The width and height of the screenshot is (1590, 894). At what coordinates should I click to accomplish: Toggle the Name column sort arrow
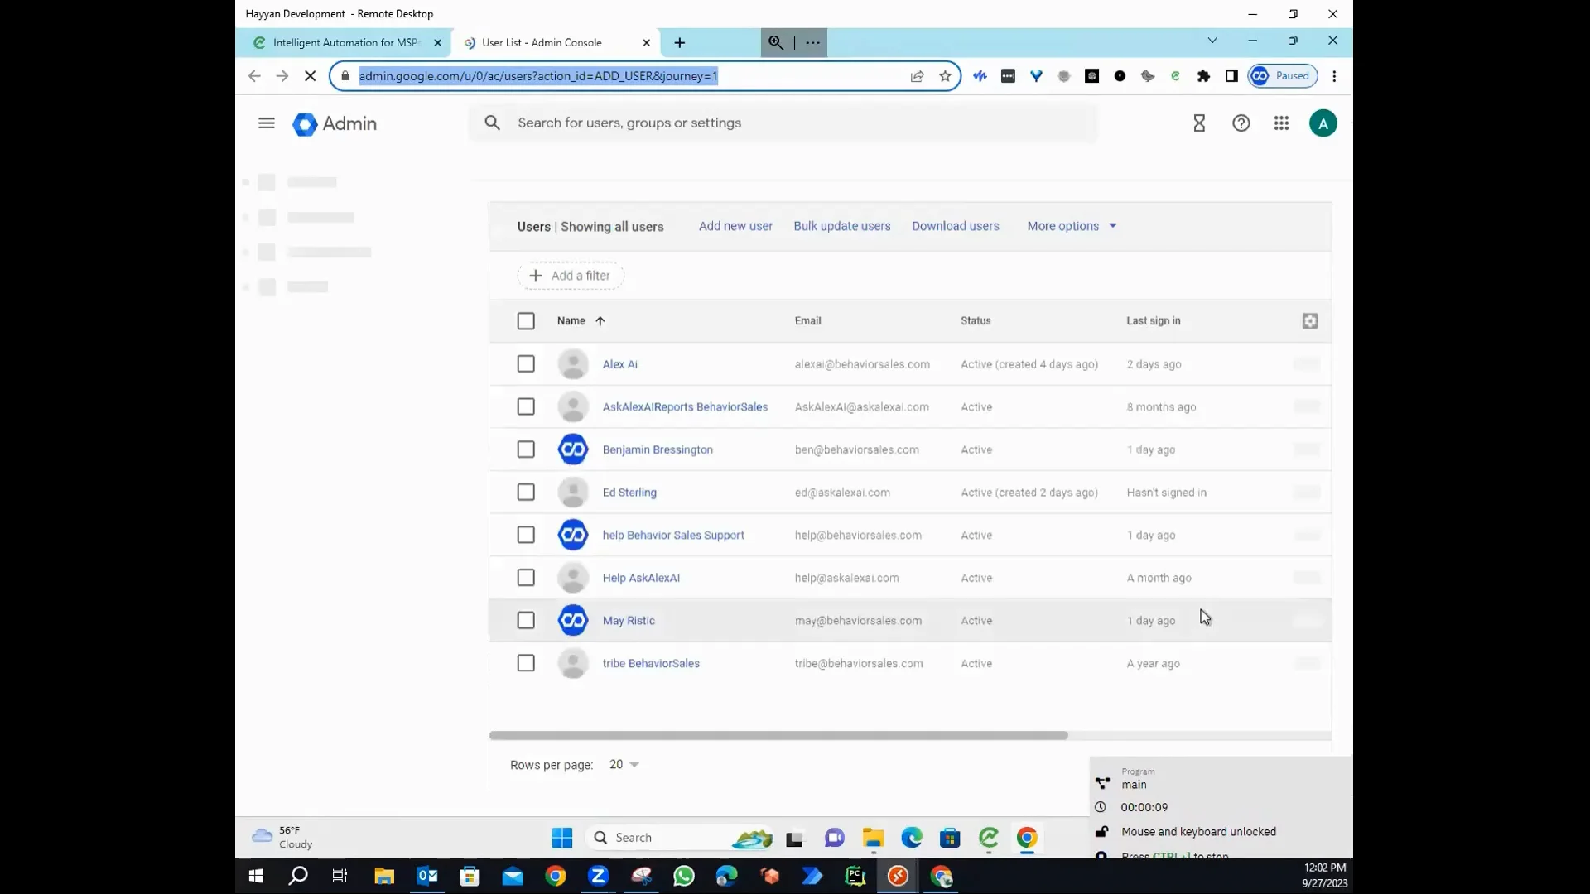click(599, 321)
